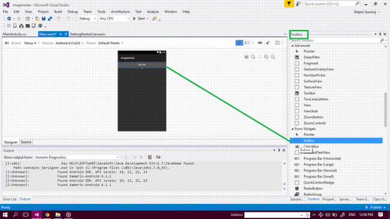Switch to the Source tab

tap(26, 142)
